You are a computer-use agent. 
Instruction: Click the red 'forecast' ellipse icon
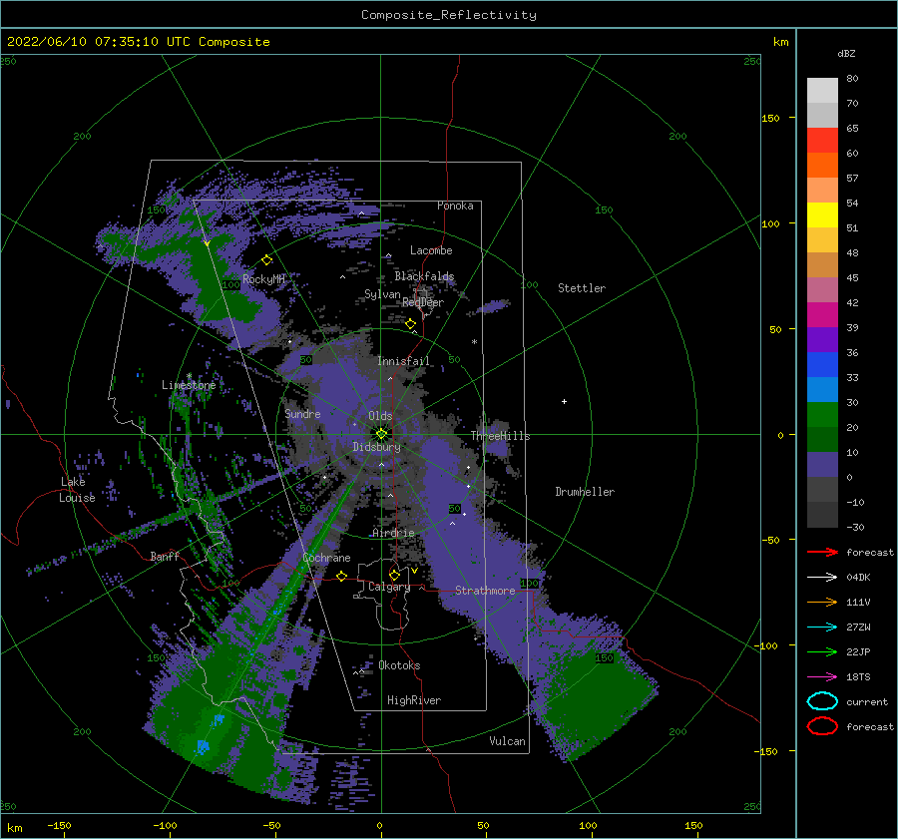(x=822, y=726)
